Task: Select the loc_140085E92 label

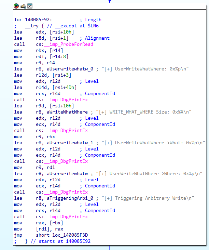Action: click(33, 20)
